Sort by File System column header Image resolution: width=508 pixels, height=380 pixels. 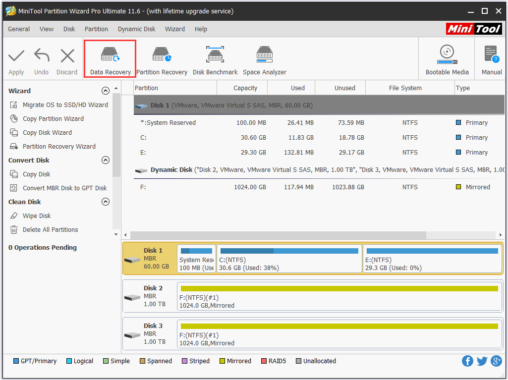click(x=410, y=88)
